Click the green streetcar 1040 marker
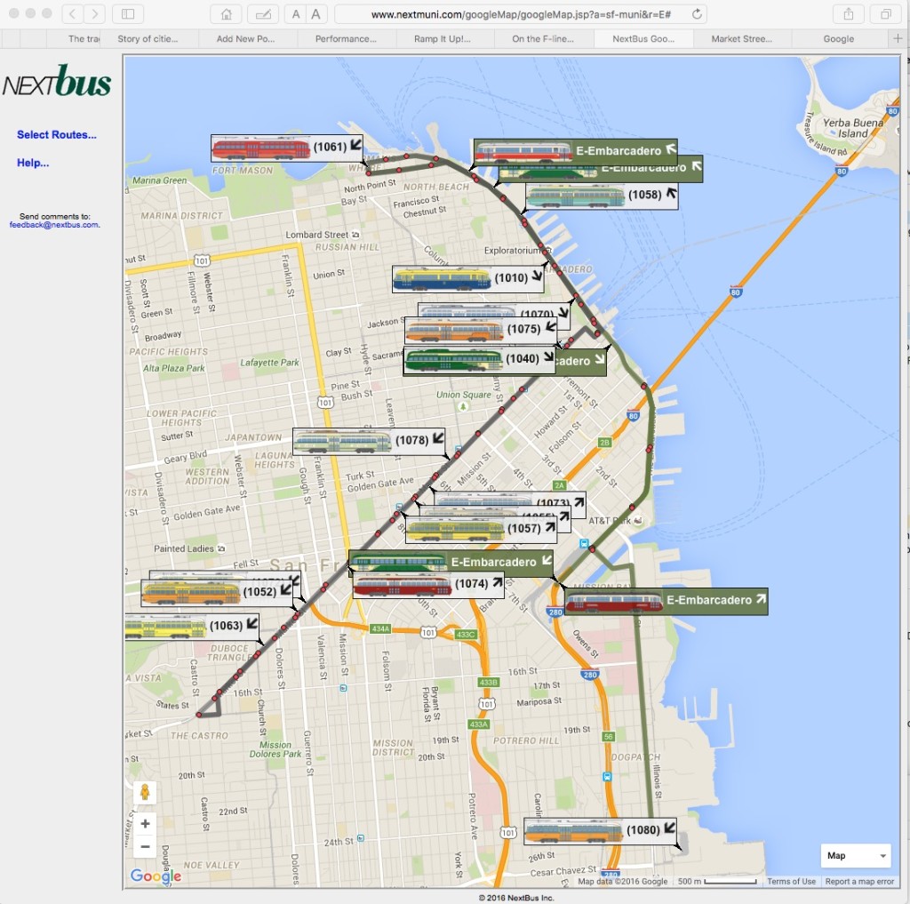 453,360
